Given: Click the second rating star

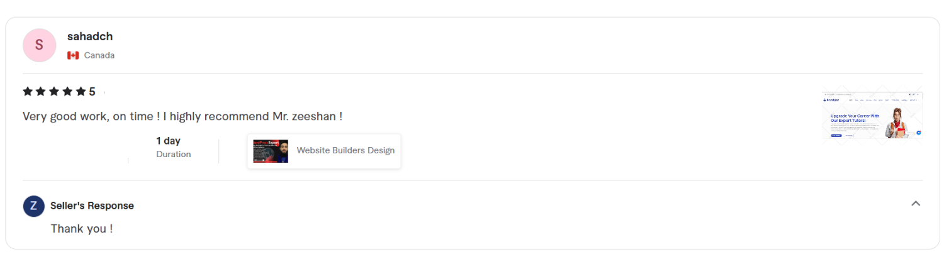Looking at the screenshot, I should 41,92.
